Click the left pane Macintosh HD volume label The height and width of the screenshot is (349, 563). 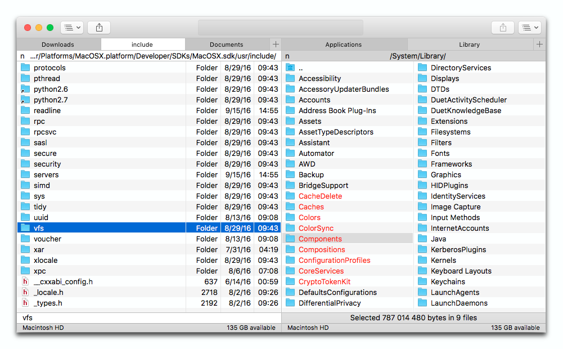(43, 328)
